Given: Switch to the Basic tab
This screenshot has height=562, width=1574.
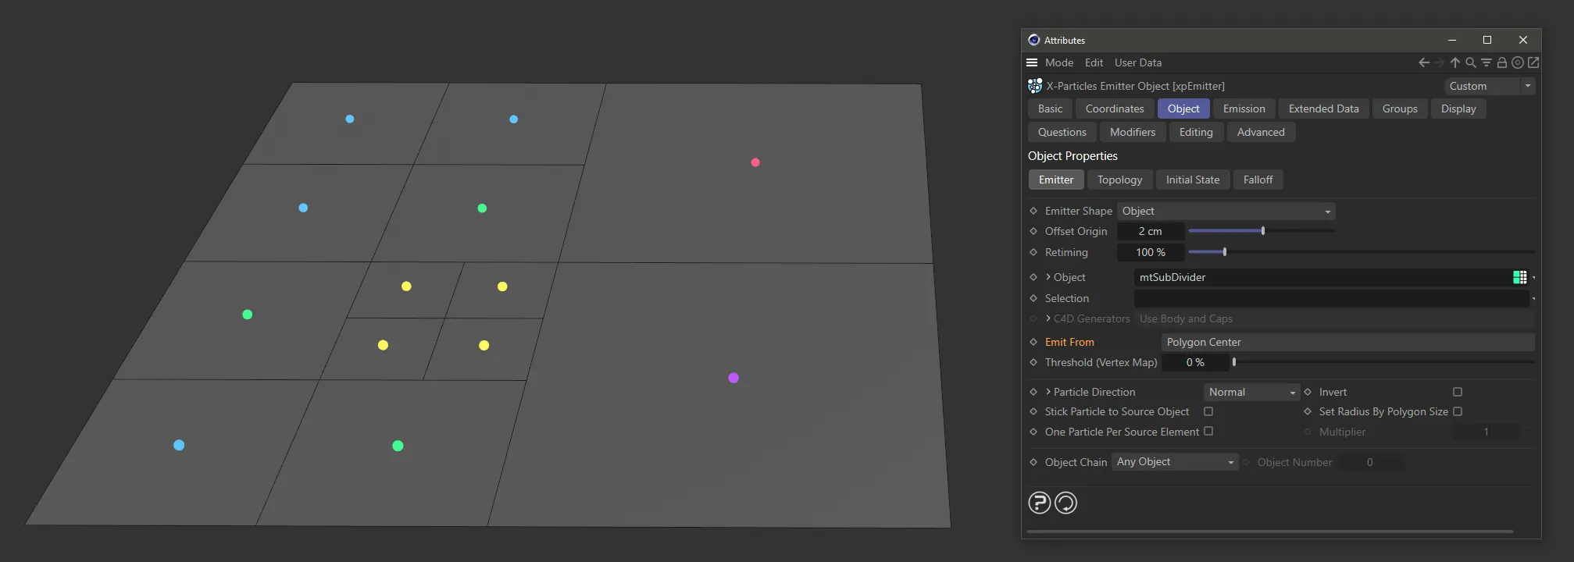Looking at the screenshot, I should point(1050,108).
